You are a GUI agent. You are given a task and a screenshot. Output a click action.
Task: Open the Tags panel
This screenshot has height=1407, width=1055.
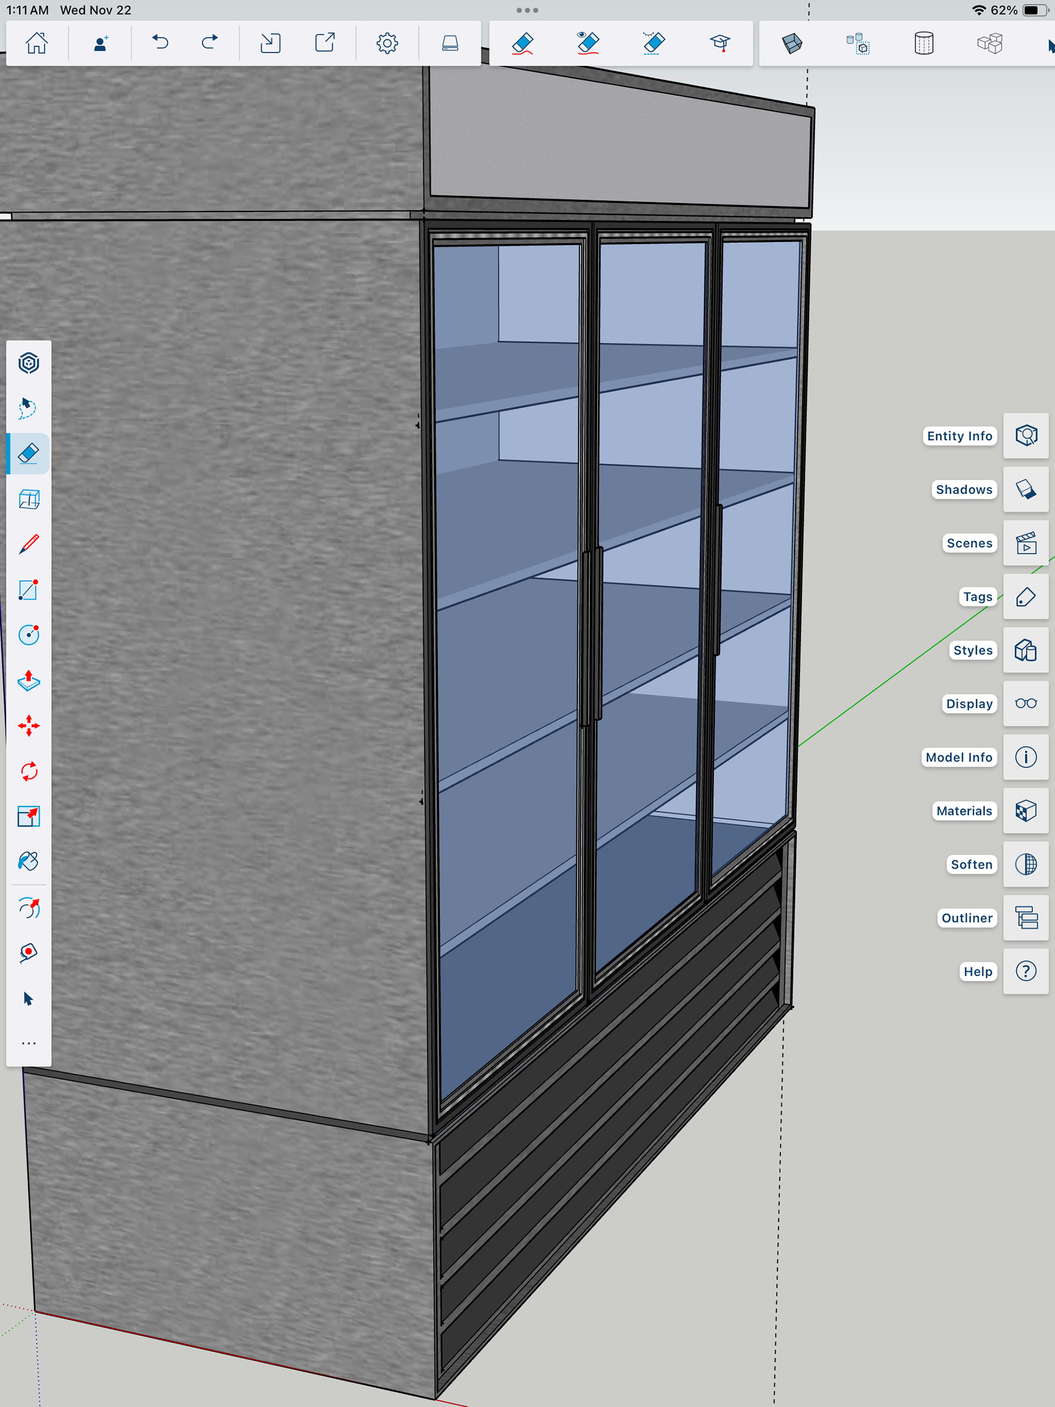pos(1025,597)
